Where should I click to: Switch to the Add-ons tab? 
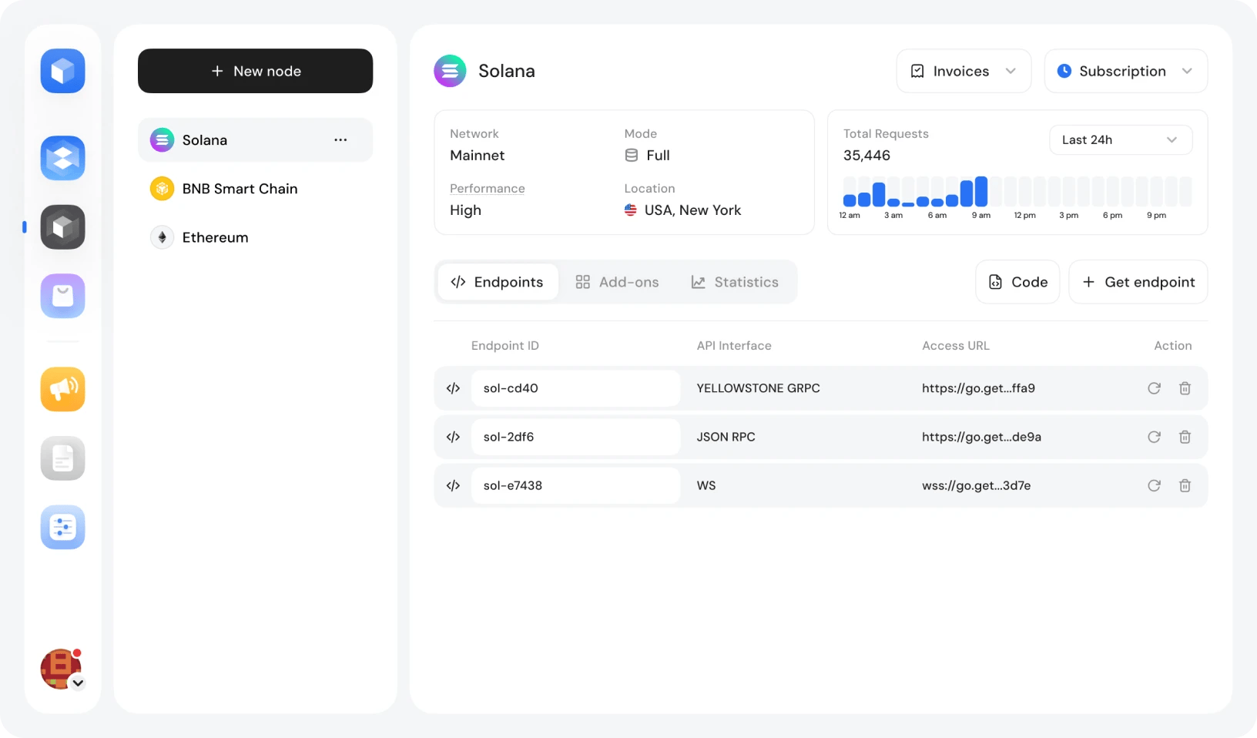[x=616, y=282]
